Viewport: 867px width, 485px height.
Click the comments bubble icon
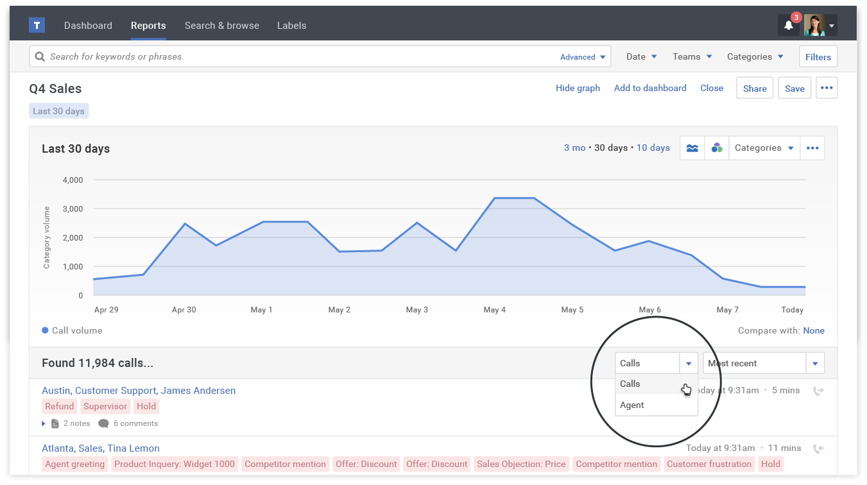103,423
